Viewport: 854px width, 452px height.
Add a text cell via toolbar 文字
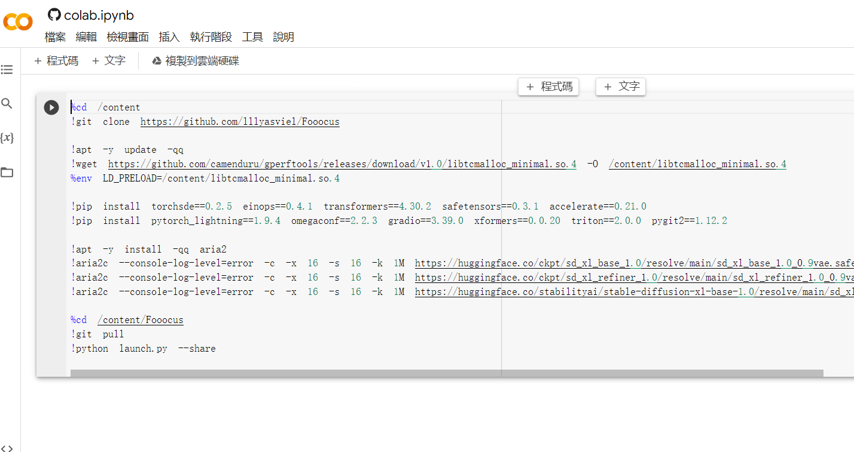108,61
